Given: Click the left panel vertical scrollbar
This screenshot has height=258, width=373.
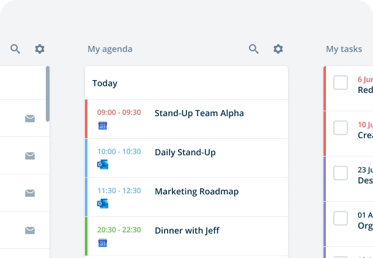Looking at the screenshot, I should tap(48, 94).
